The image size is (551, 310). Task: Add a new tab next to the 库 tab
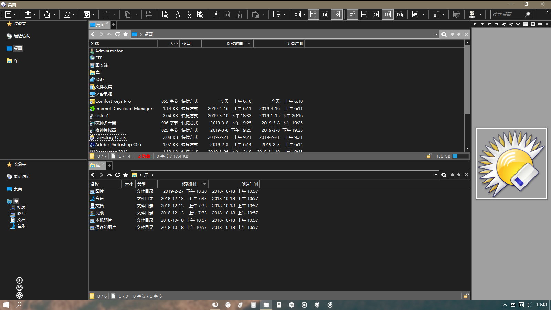point(109,165)
